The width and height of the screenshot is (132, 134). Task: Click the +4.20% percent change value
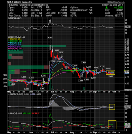(119, 8)
